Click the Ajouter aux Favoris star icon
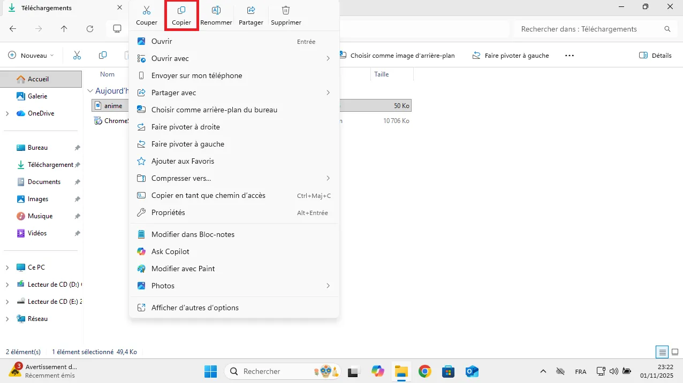The width and height of the screenshot is (683, 383). [x=141, y=161]
